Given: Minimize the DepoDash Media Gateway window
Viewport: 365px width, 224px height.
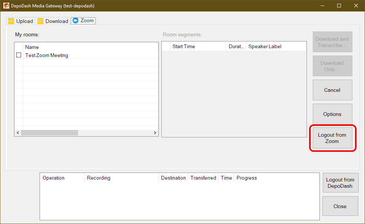Looking at the screenshot, I should (322, 6).
